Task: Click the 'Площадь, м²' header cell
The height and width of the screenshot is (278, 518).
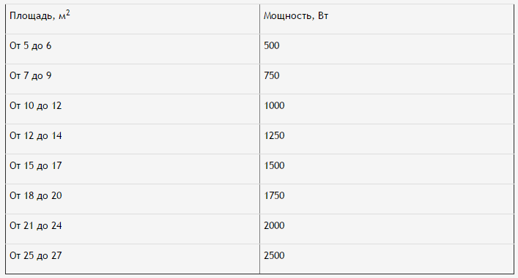Action: [133, 19]
